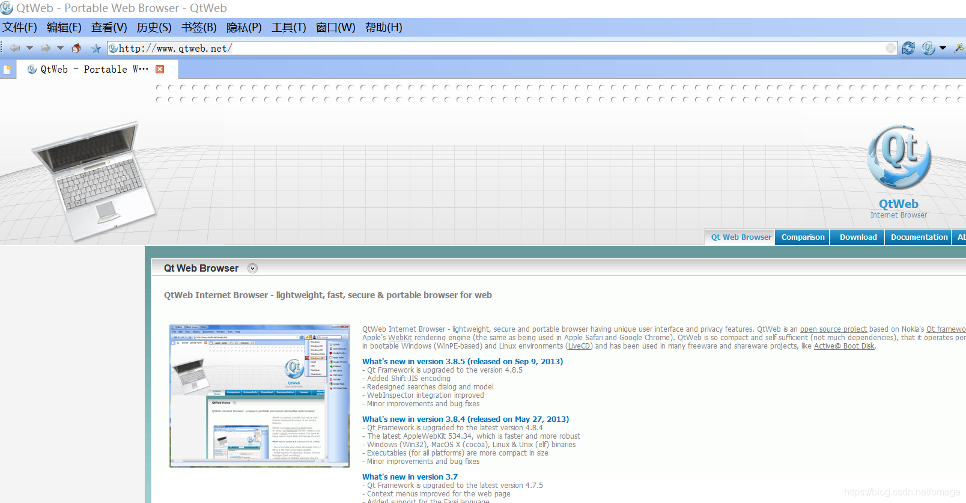Open the search engine dropdown arrow
966x503 pixels.
coord(943,48)
